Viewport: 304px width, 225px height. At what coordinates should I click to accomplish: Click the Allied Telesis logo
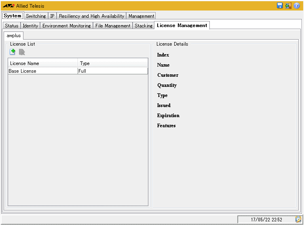point(9,6)
